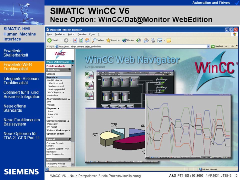Click the History clock icon
Screen dimensions: 240x180
click(138, 40)
